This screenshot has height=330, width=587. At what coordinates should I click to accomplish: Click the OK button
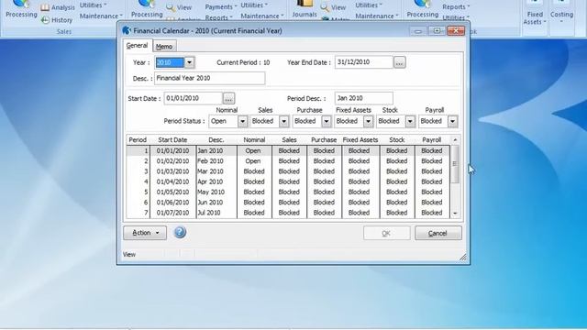(386, 233)
